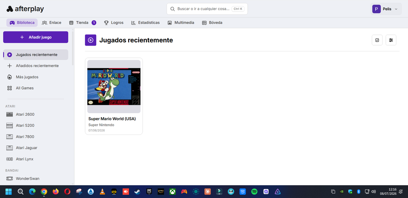Click the Ctrl K shortcut hint

(238, 9)
